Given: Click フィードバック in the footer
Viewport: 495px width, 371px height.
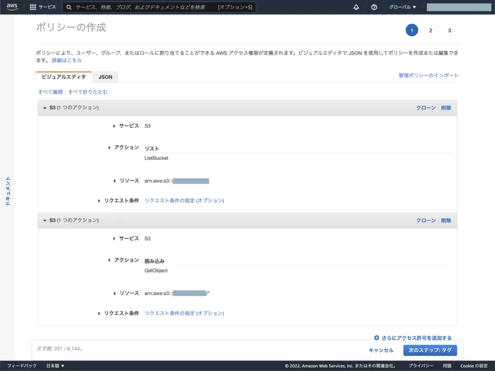Looking at the screenshot, I should (x=22, y=366).
